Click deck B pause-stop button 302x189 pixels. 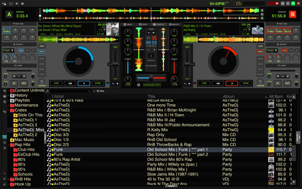[x=218, y=83]
